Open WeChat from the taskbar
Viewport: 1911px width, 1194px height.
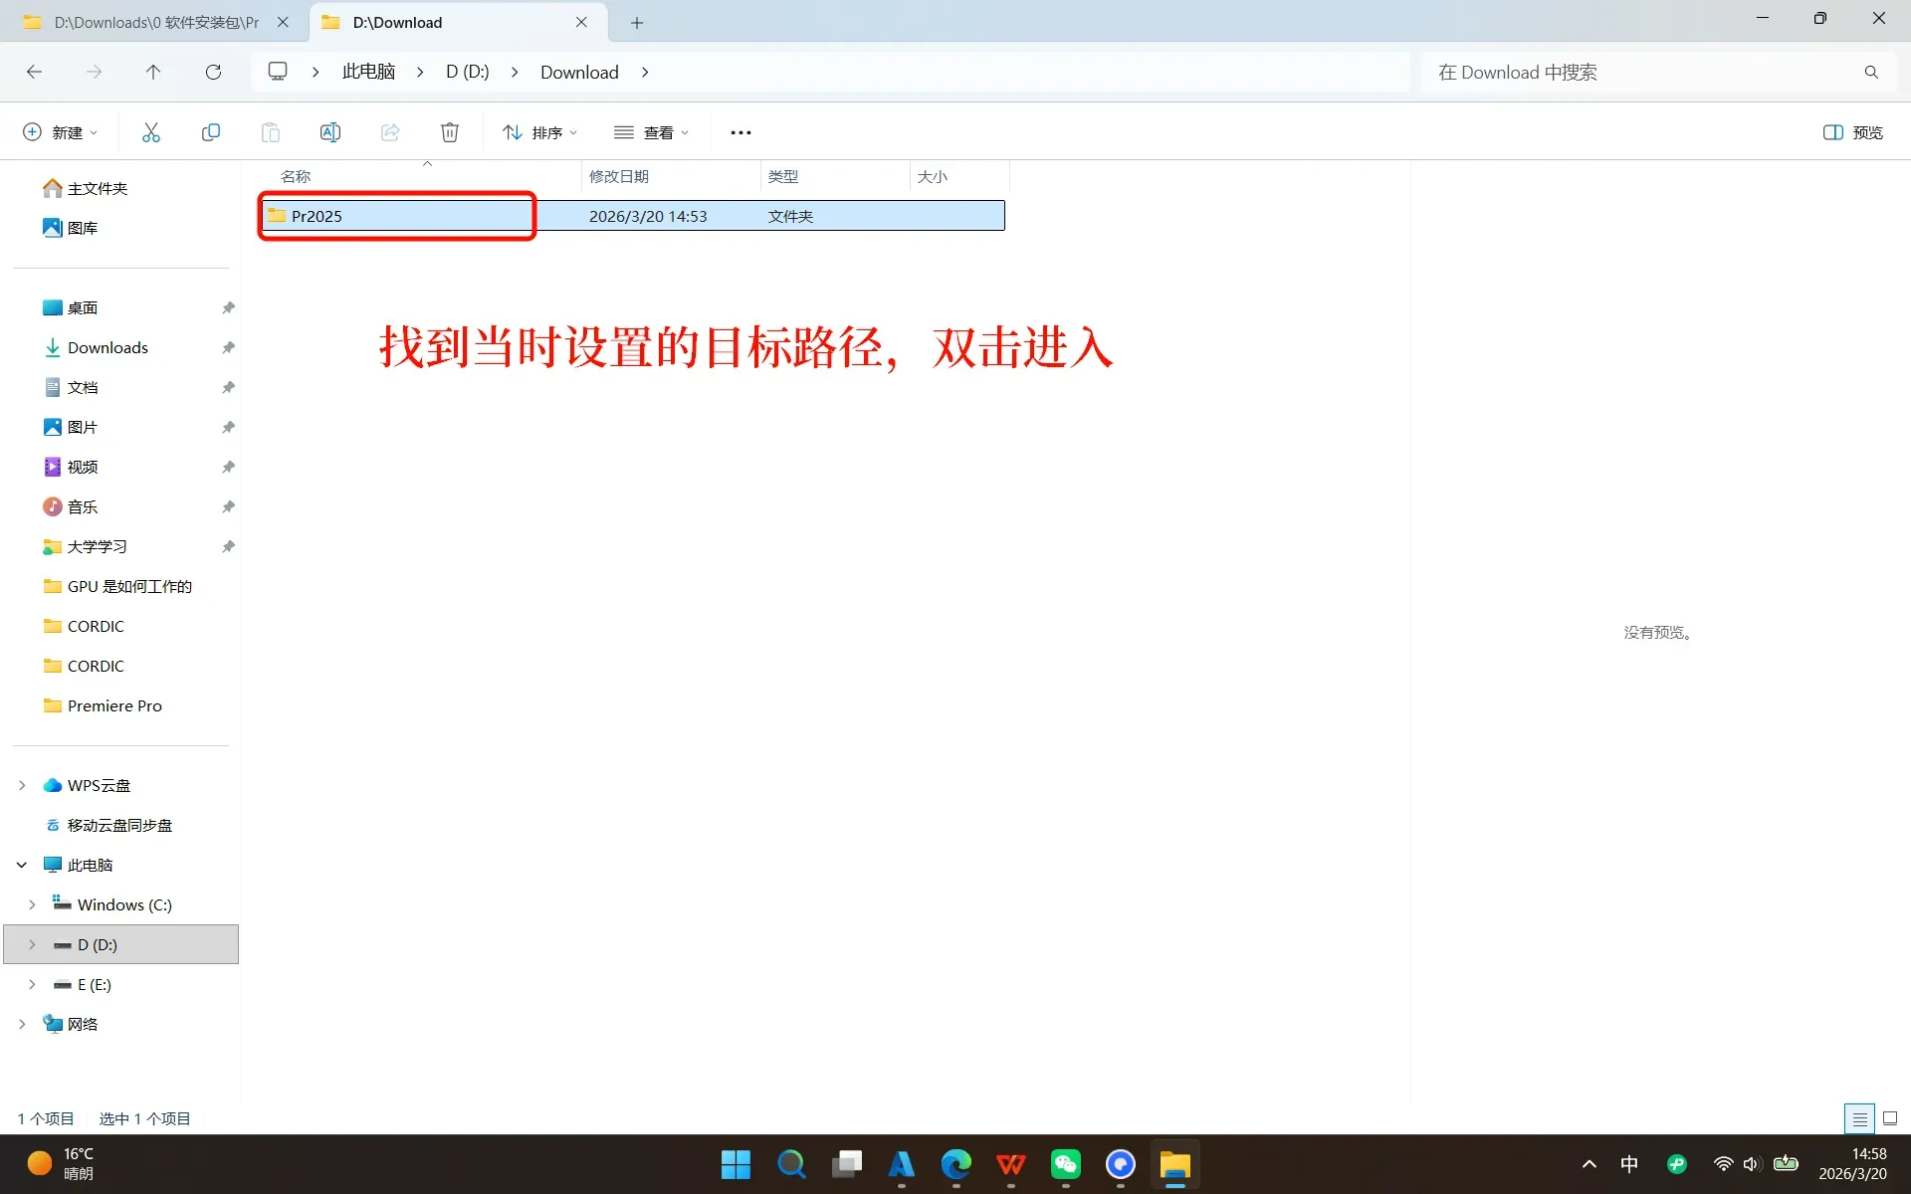pyautogui.click(x=1065, y=1164)
